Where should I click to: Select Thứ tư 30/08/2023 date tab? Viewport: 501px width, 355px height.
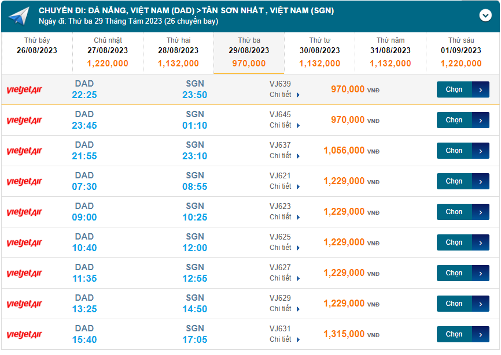319,53
